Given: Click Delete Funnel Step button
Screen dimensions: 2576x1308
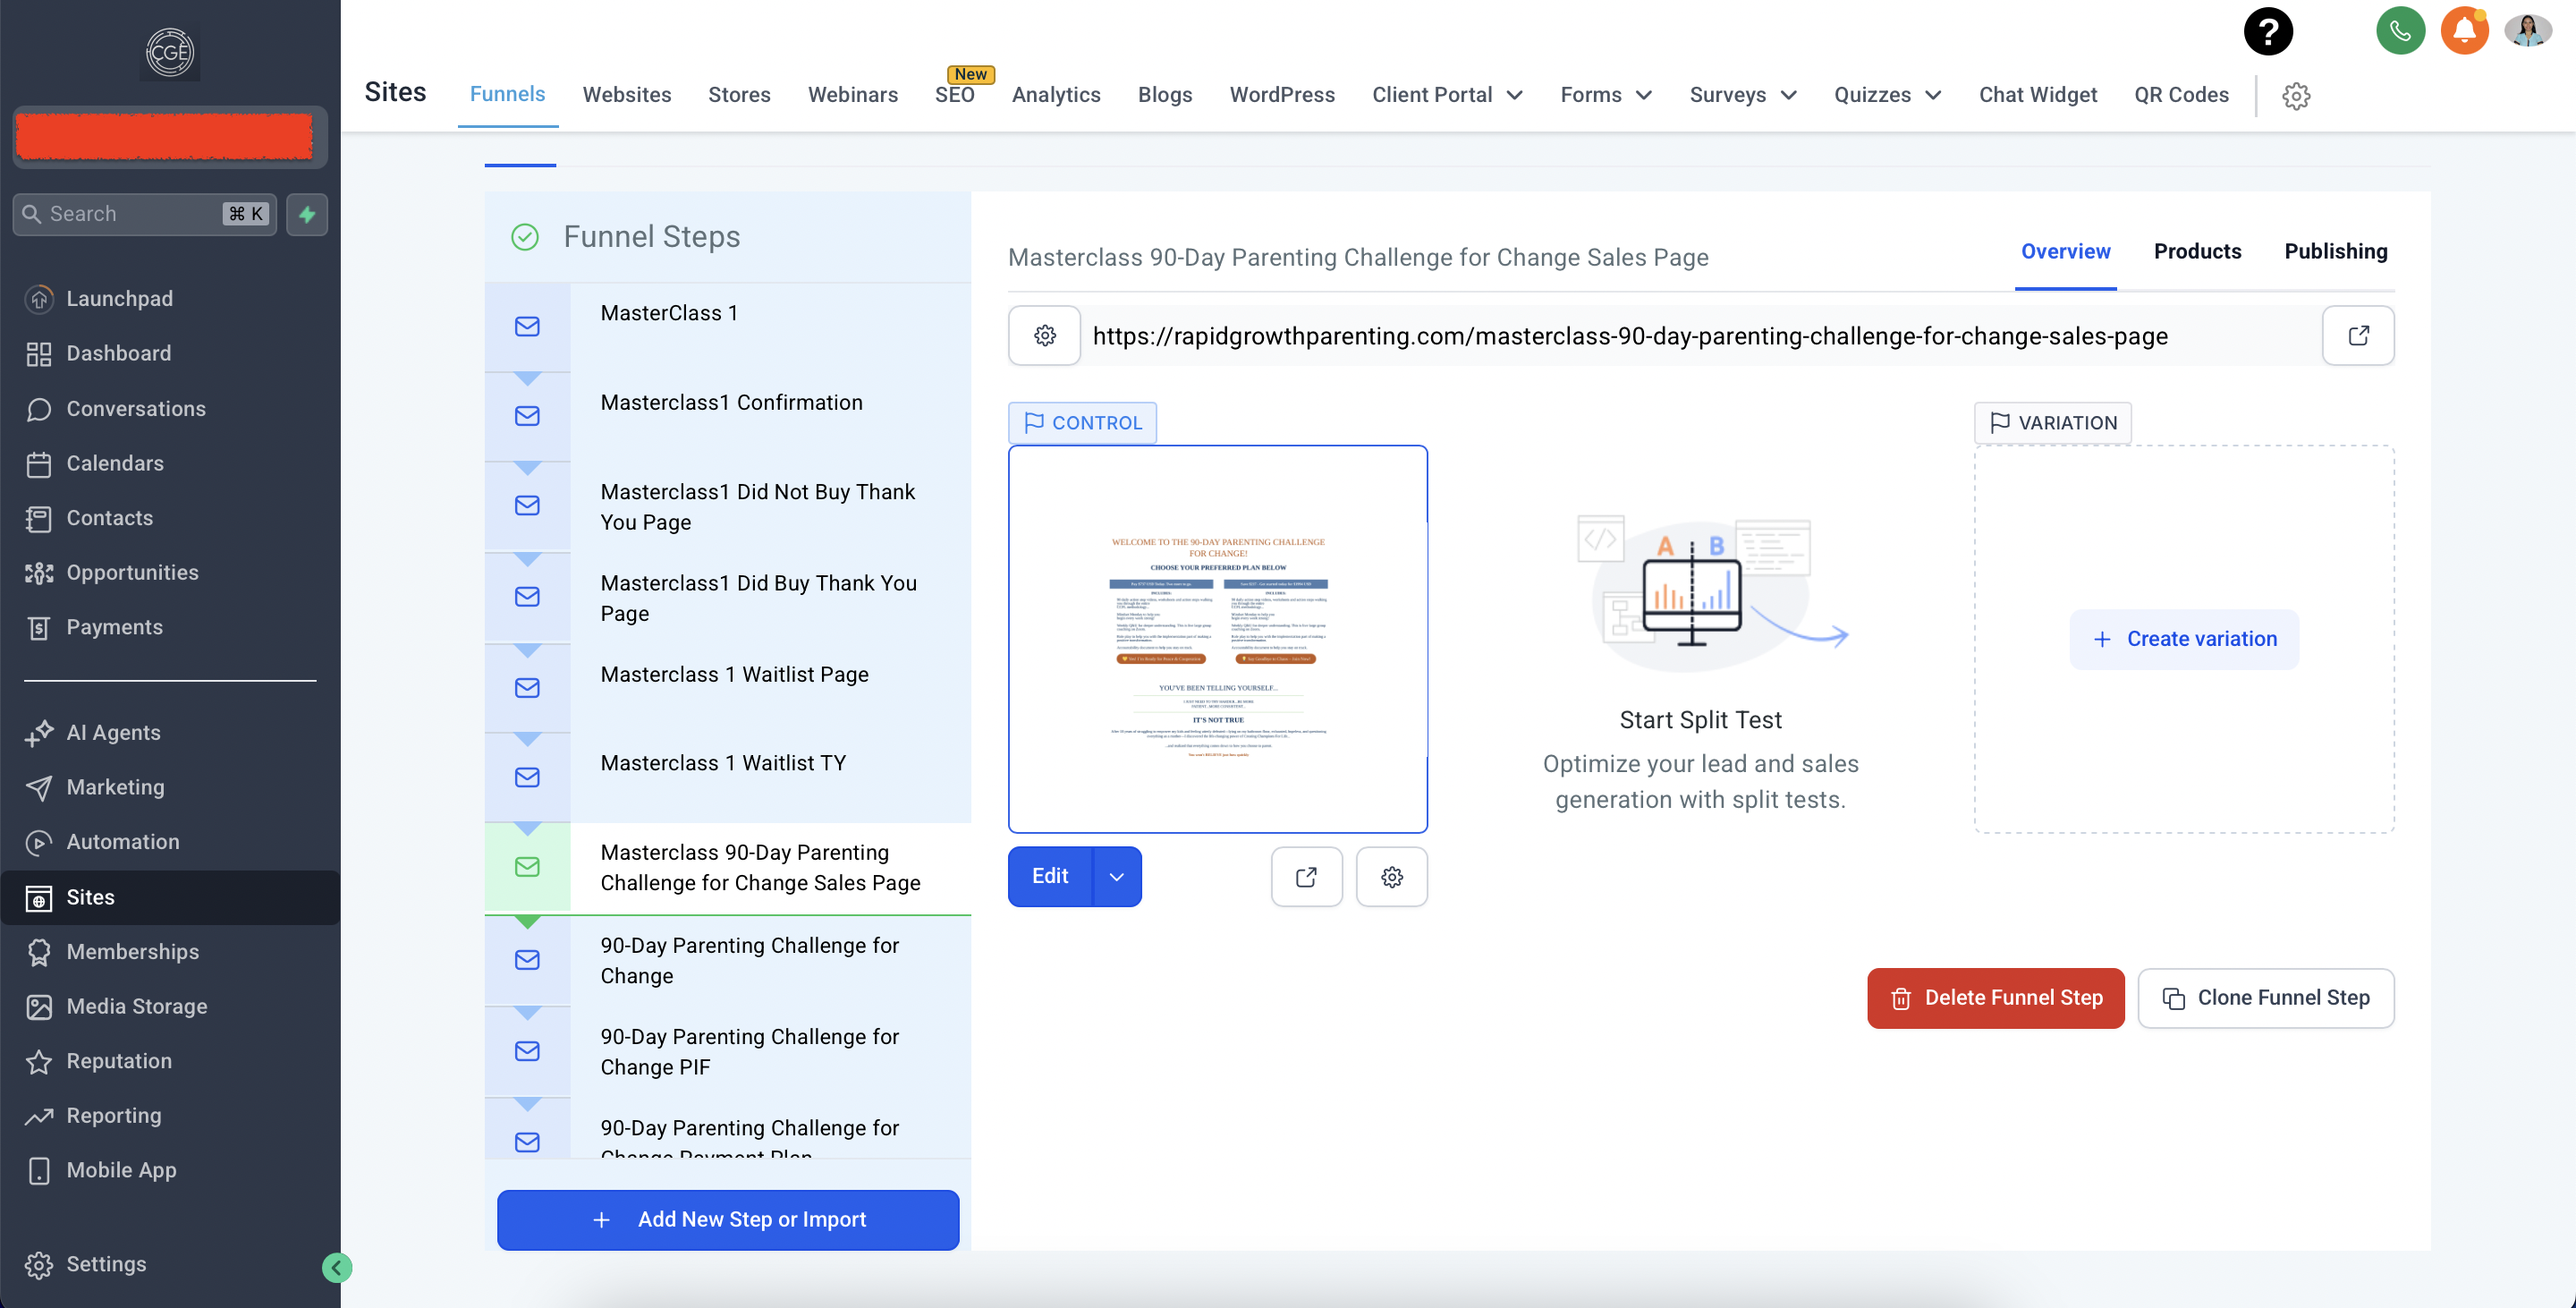Looking at the screenshot, I should tap(1995, 998).
